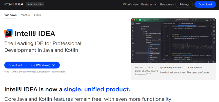This screenshot has height=102, width=219.
Task: Go to What's New page
Action: [x=131, y=4]
